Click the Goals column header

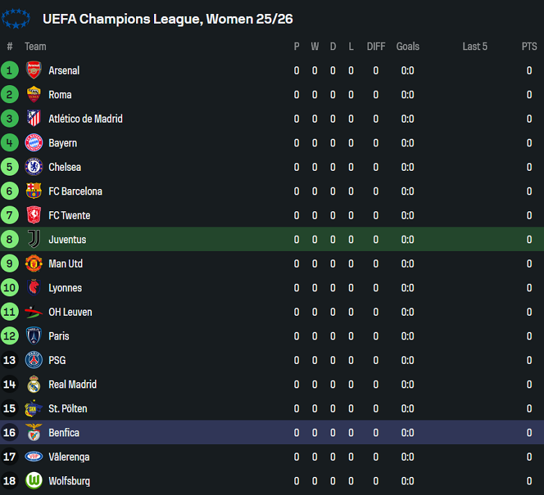pos(408,47)
